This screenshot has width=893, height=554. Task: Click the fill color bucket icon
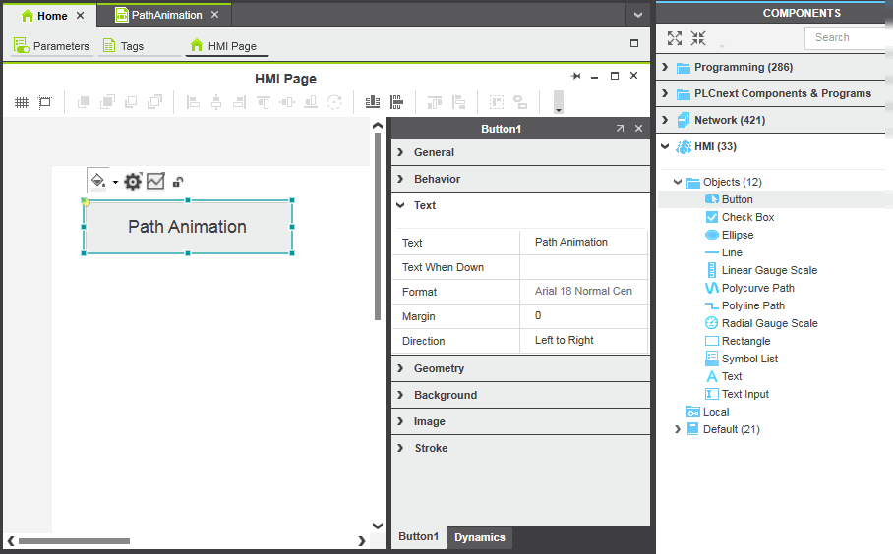[97, 181]
